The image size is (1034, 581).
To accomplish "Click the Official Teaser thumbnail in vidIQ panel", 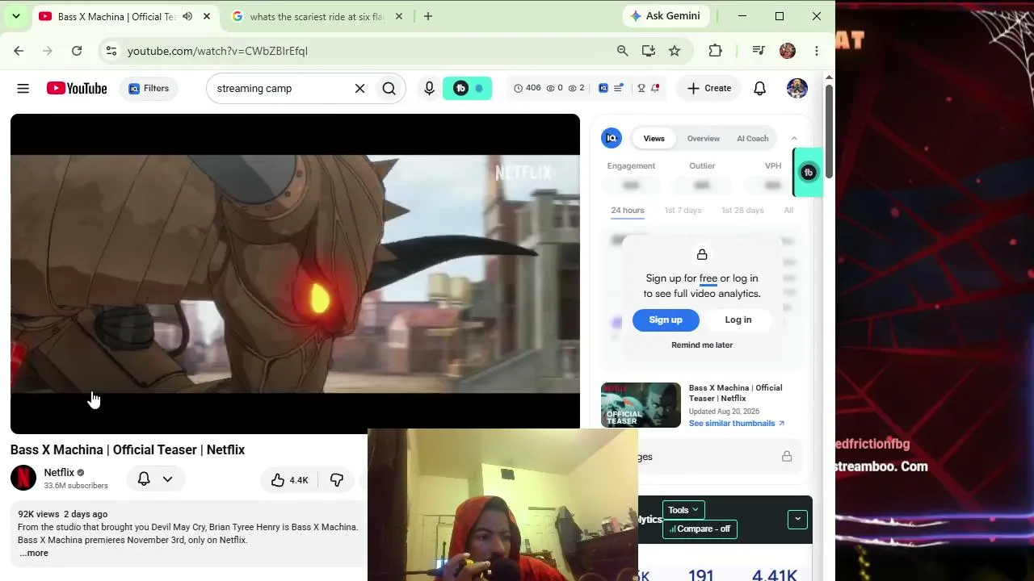I will tap(641, 405).
